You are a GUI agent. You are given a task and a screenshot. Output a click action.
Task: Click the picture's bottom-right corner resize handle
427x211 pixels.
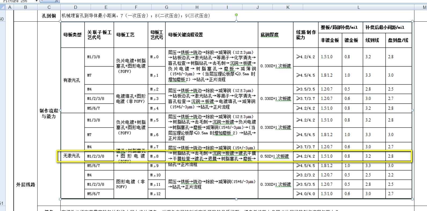(x=413, y=199)
